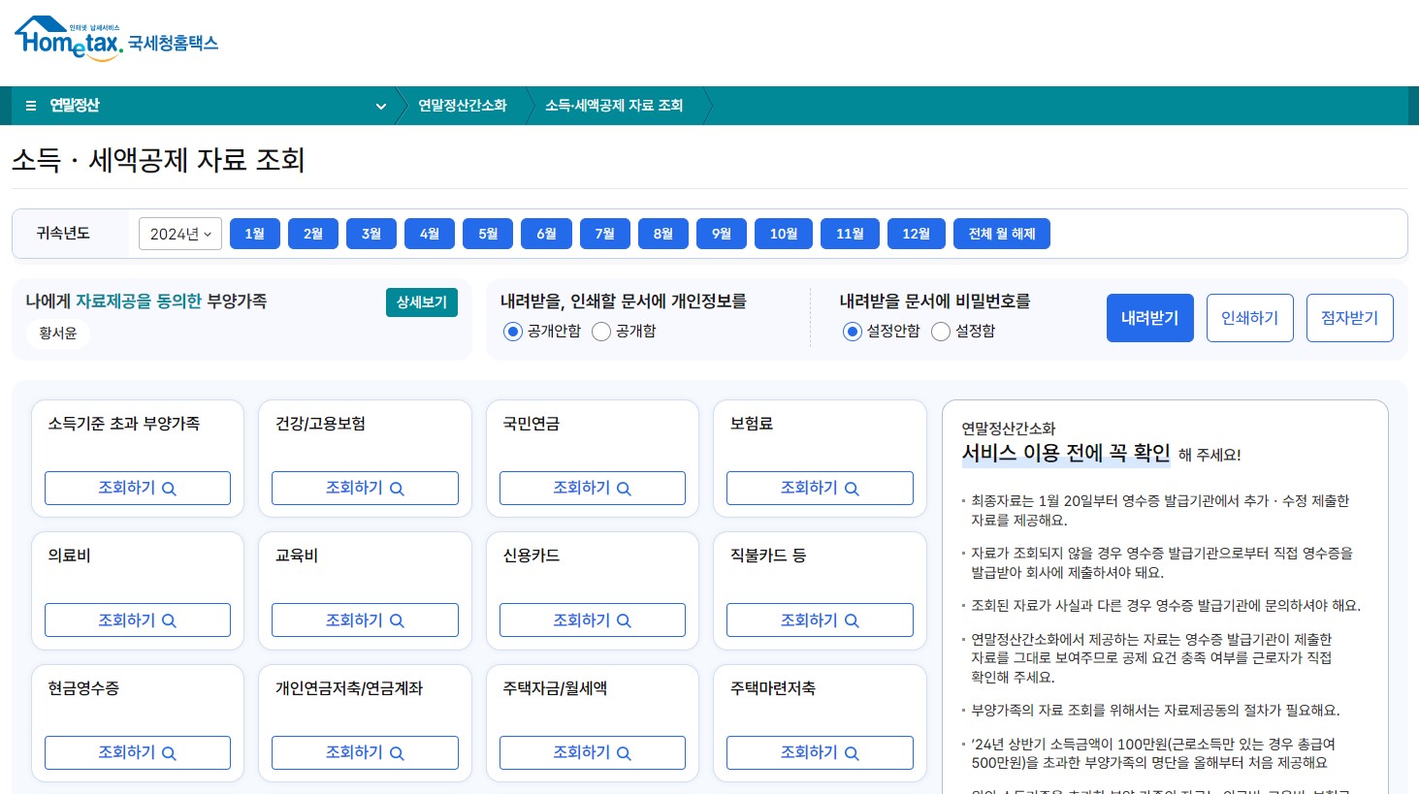Select 공개안함 for personal information
1419x794 pixels.
(512, 332)
